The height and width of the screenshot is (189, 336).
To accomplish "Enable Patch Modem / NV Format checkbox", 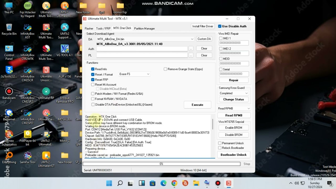I will 93,94.
